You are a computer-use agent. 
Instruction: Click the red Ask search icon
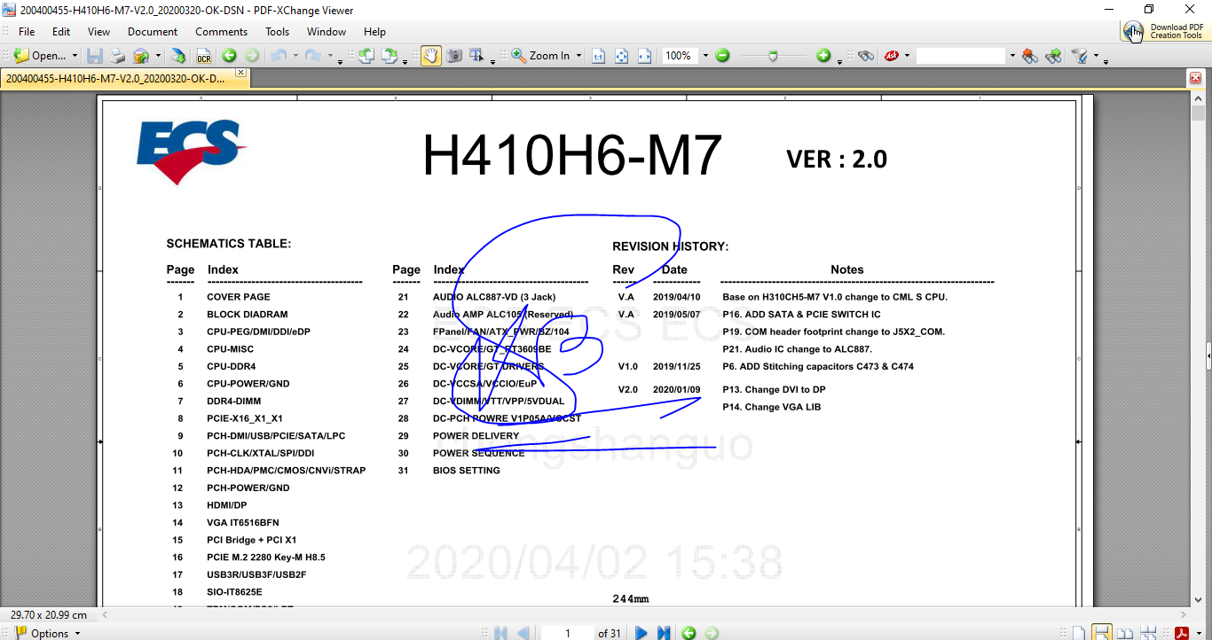pos(892,55)
